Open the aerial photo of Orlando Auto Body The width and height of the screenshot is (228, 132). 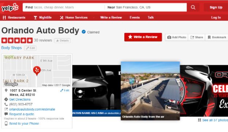coord(150,91)
